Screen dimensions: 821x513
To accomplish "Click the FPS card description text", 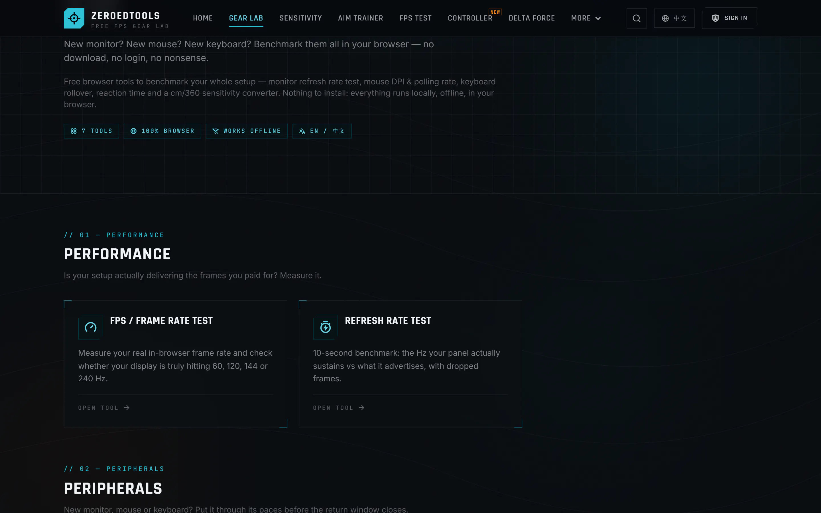I will pyautogui.click(x=175, y=366).
